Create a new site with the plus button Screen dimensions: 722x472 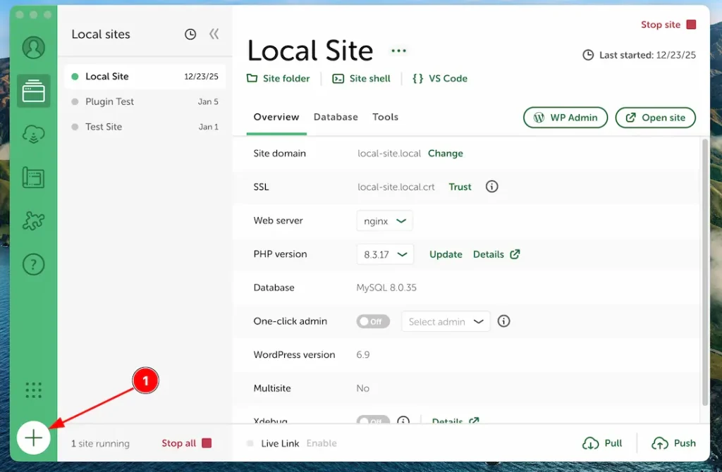point(34,437)
